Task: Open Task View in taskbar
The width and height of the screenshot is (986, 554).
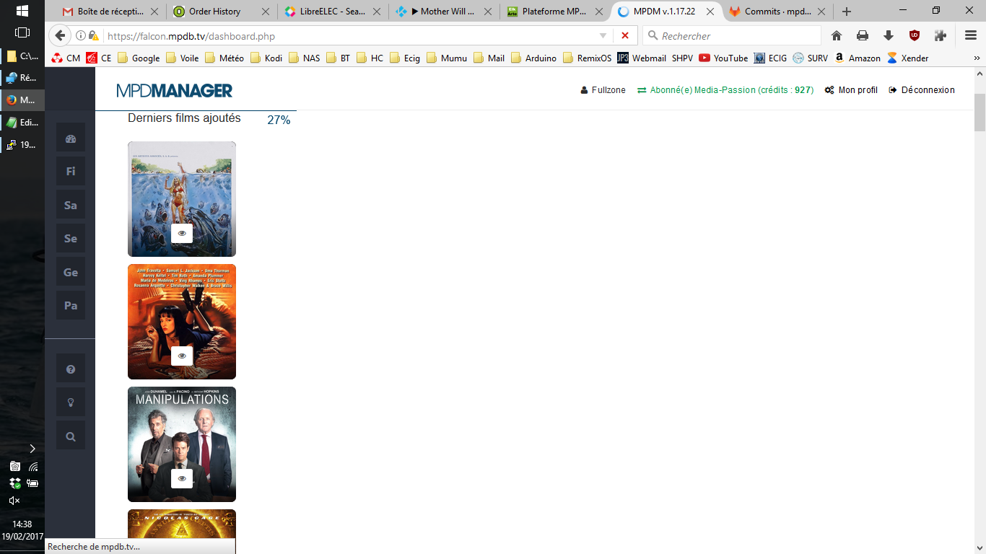Action: [x=22, y=32]
